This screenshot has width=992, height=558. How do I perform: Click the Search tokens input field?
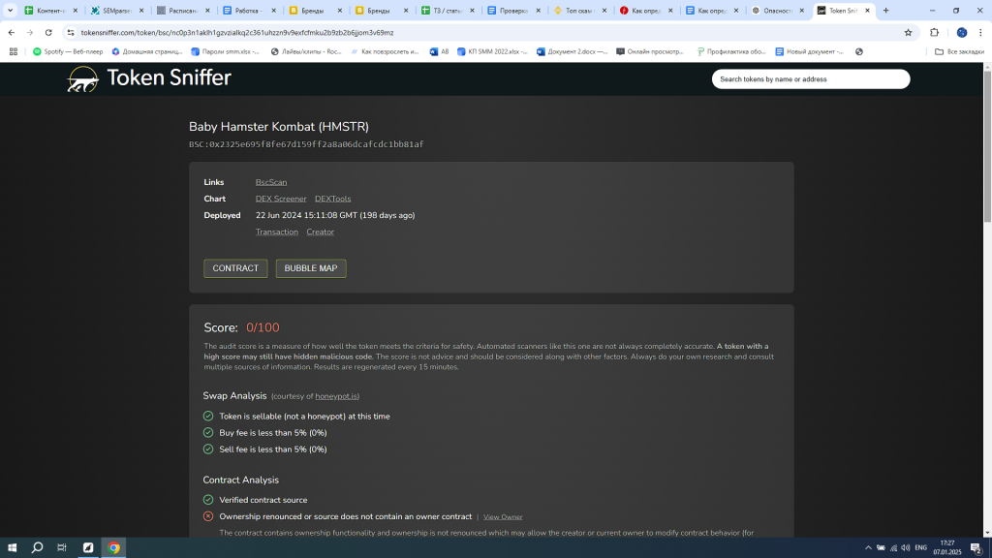point(811,79)
